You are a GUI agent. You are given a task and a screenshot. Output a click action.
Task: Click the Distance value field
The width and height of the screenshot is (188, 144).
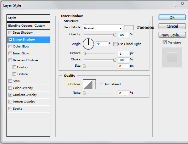pyautogui.click(x=123, y=53)
